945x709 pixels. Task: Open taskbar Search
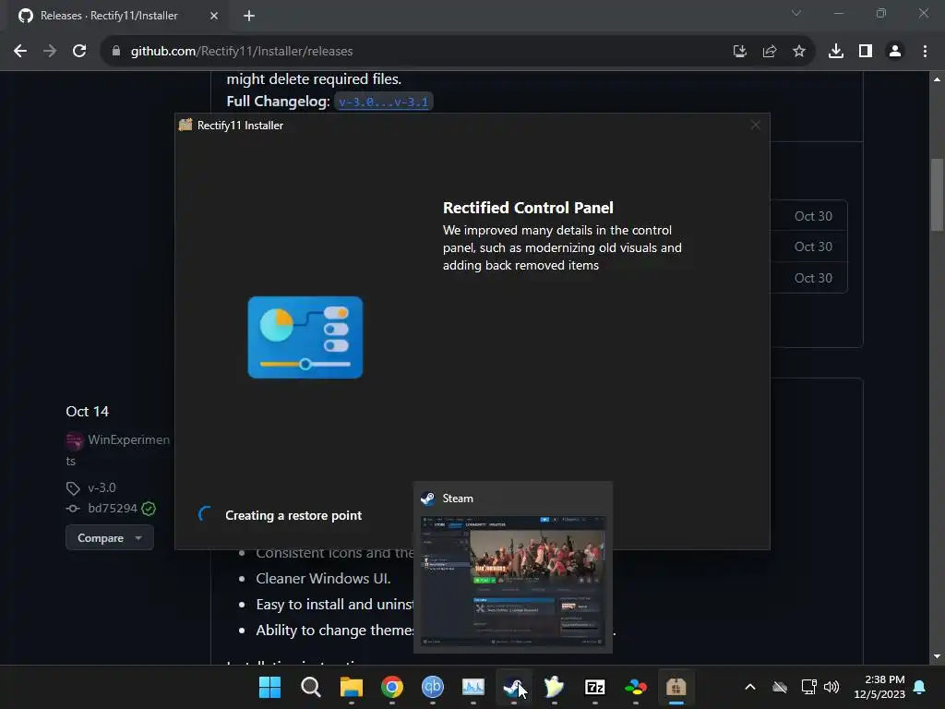311,687
